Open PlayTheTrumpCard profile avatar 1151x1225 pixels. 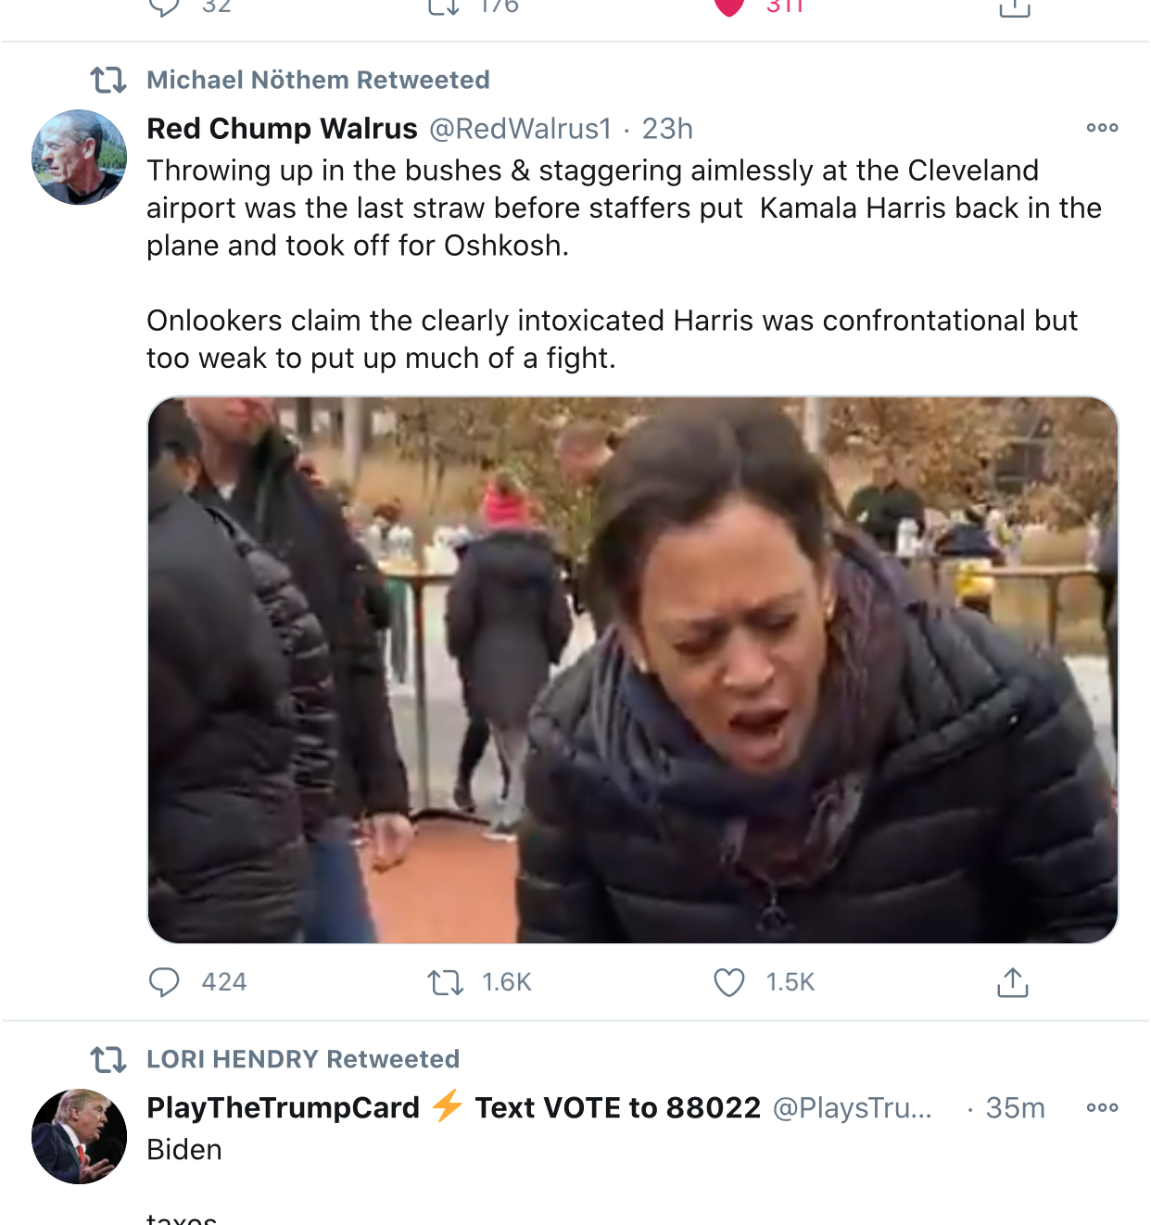point(79,1136)
